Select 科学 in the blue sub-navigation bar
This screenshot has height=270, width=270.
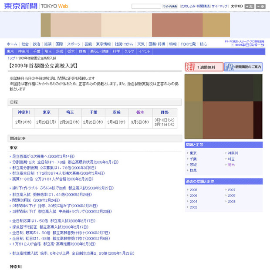click(x=116, y=51)
